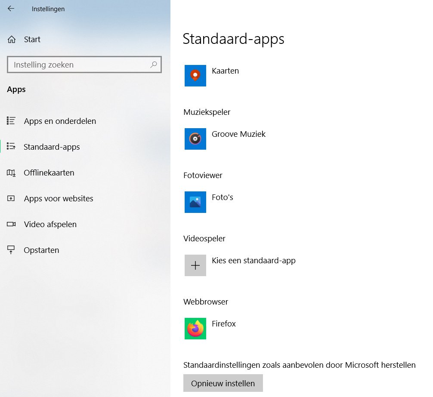The height and width of the screenshot is (397, 433).
Task: Click the Start home icon
Action: pyautogui.click(x=11, y=40)
